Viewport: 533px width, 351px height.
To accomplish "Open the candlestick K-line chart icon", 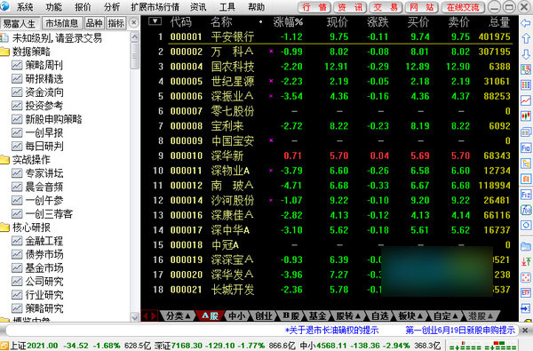I will click(x=526, y=116).
